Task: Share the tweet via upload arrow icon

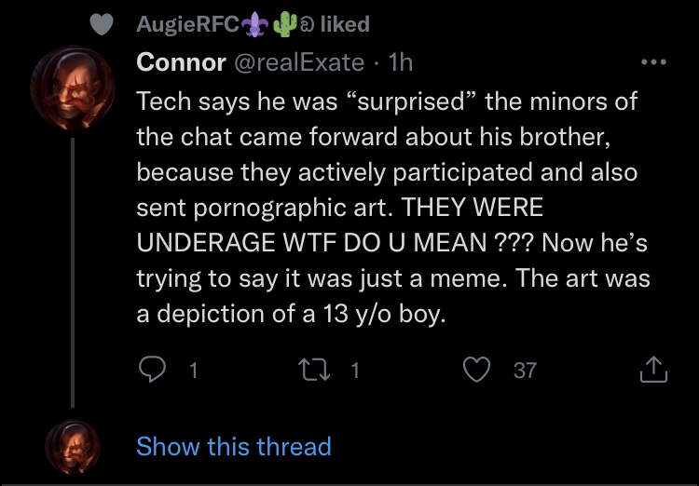Action: pyautogui.click(x=653, y=370)
